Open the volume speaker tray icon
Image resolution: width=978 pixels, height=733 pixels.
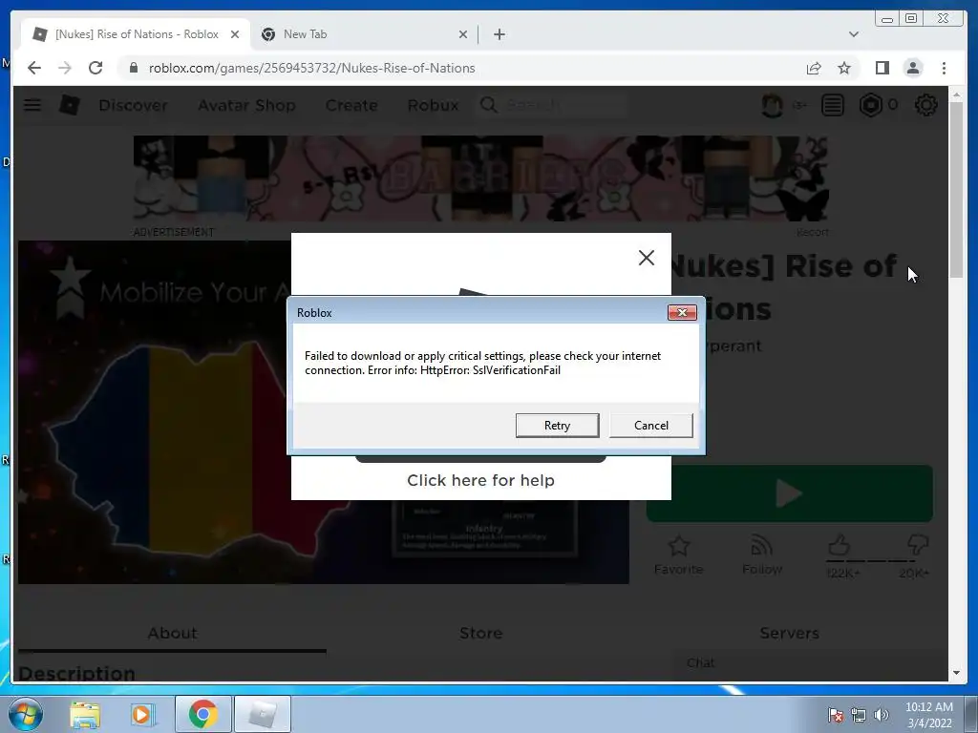[x=881, y=715]
